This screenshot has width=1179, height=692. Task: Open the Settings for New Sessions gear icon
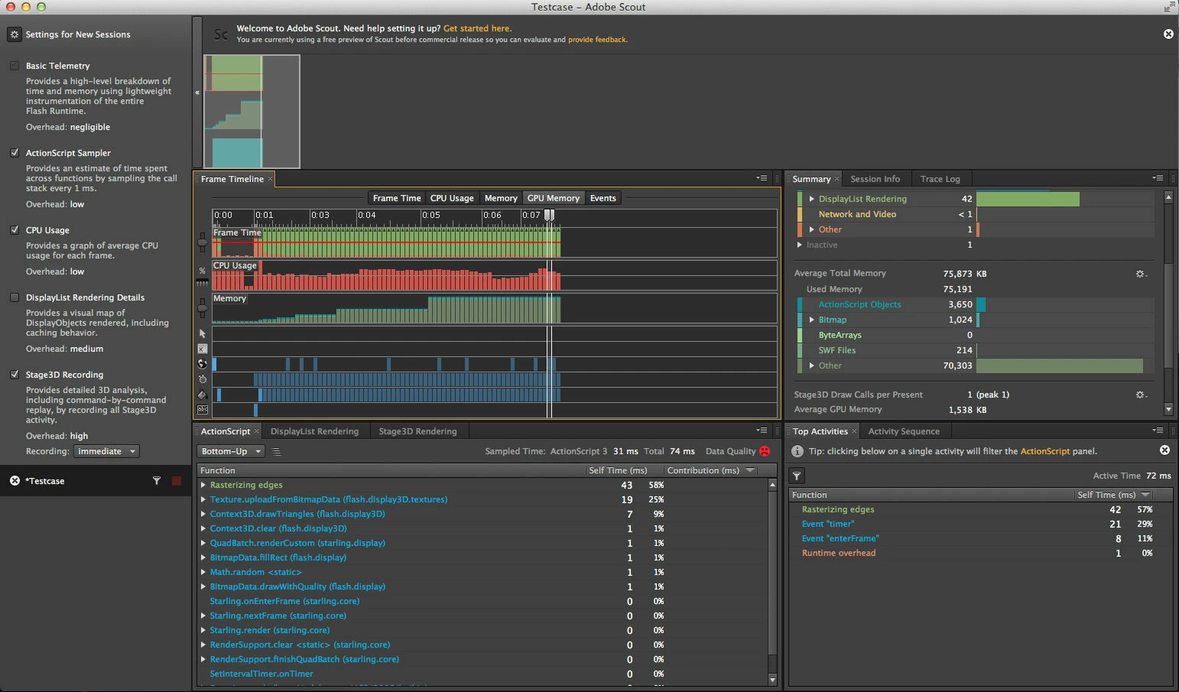[x=14, y=34]
